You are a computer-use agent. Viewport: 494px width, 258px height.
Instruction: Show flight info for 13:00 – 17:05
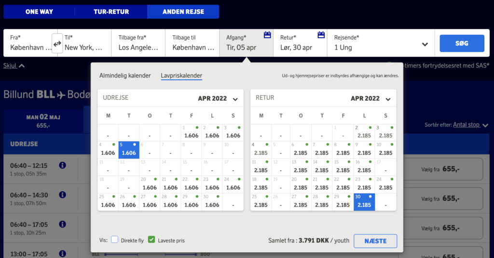point(62,254)
